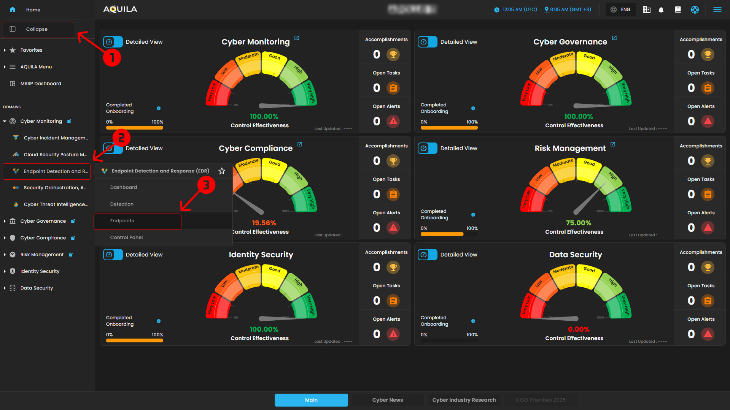Switch to the Cyber News tab
The height and width of the screenshot is (410, 730).
pyautogui.click(x=387, y=400)
